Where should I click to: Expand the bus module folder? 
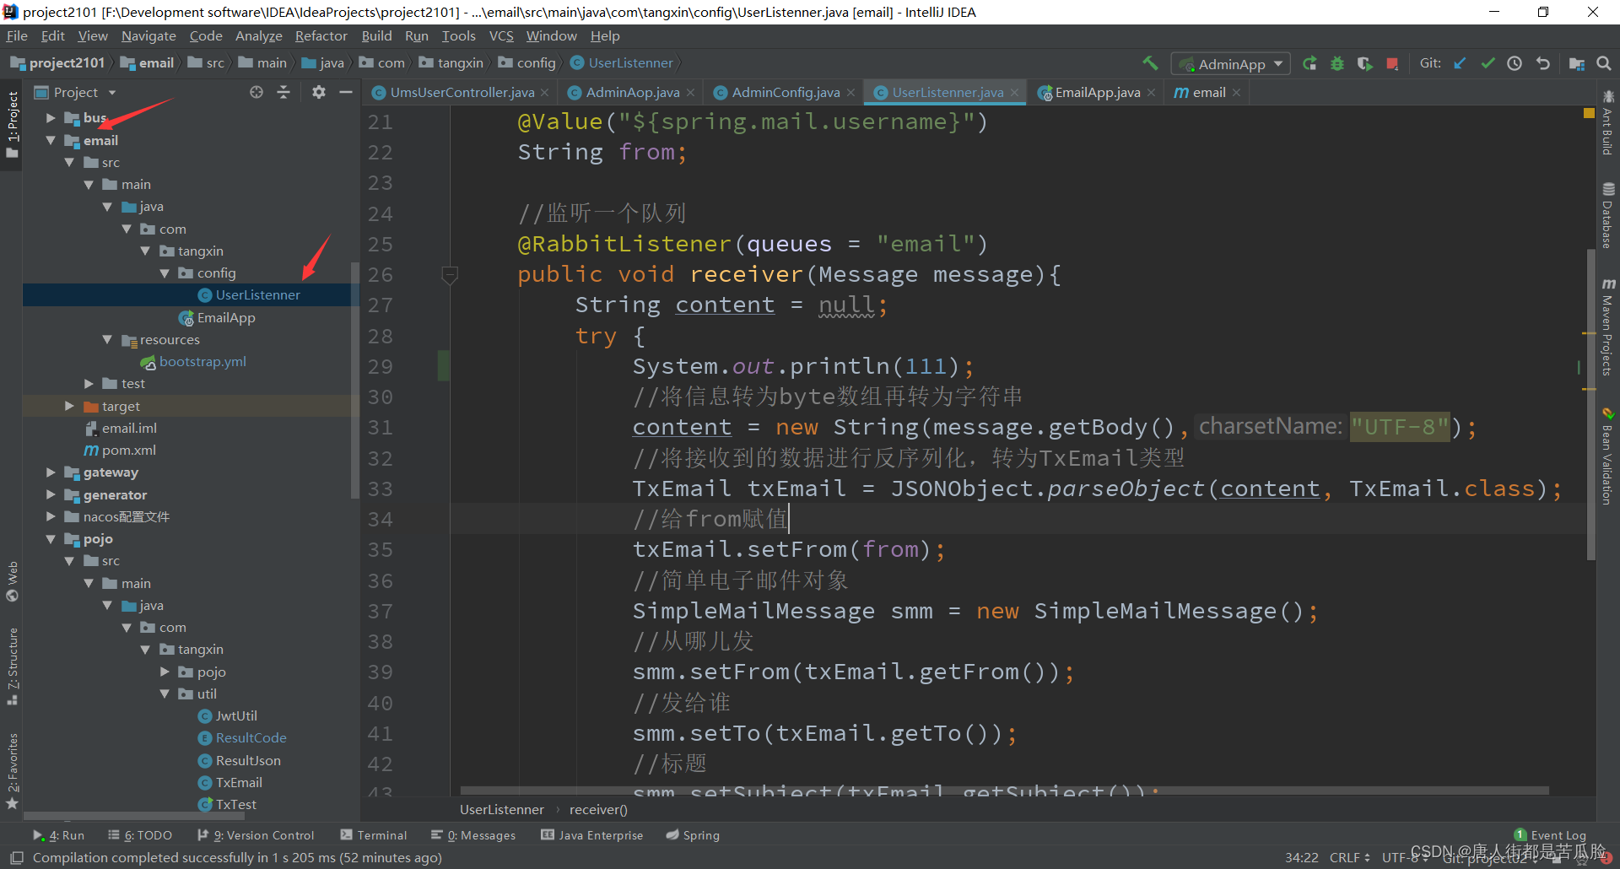coord(51,118)
